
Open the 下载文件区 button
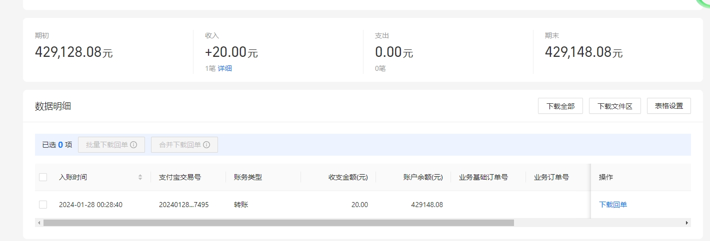pyautogui.click(x=615, y=106)
